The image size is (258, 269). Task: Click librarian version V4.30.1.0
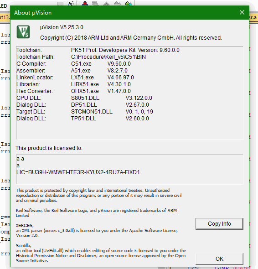click(119, 84)
